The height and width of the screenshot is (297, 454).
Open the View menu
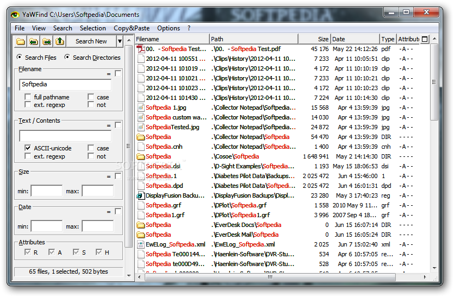tap(39, 28)
